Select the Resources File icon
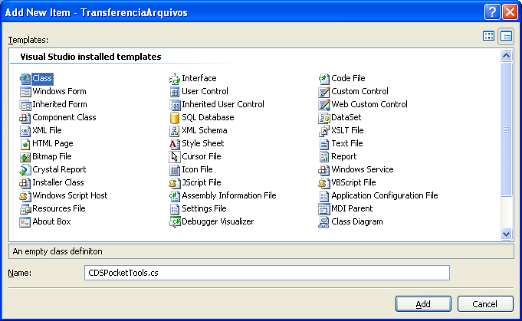This screenshot has width=522, height=321. [25, 209]
